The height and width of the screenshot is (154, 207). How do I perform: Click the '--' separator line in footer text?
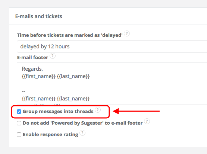(x=23, y=92)
